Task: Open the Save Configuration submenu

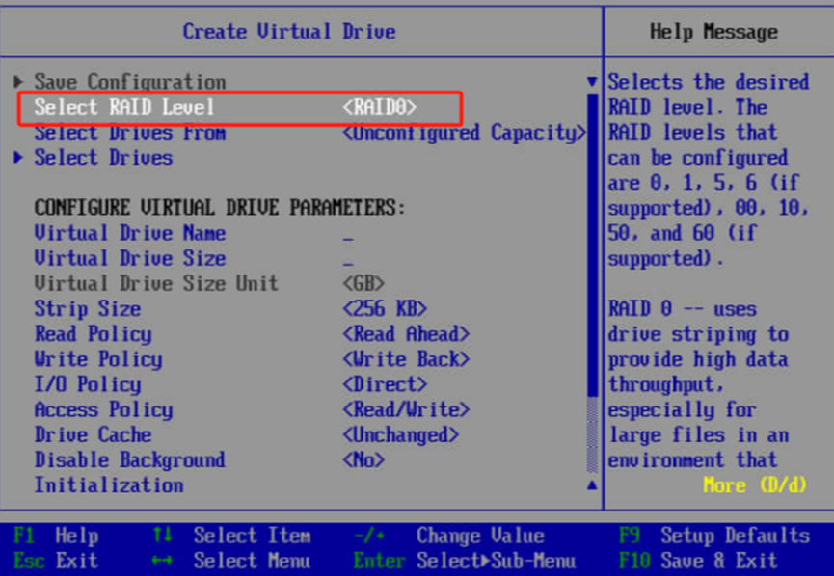Action: click(x=129, y=83)
